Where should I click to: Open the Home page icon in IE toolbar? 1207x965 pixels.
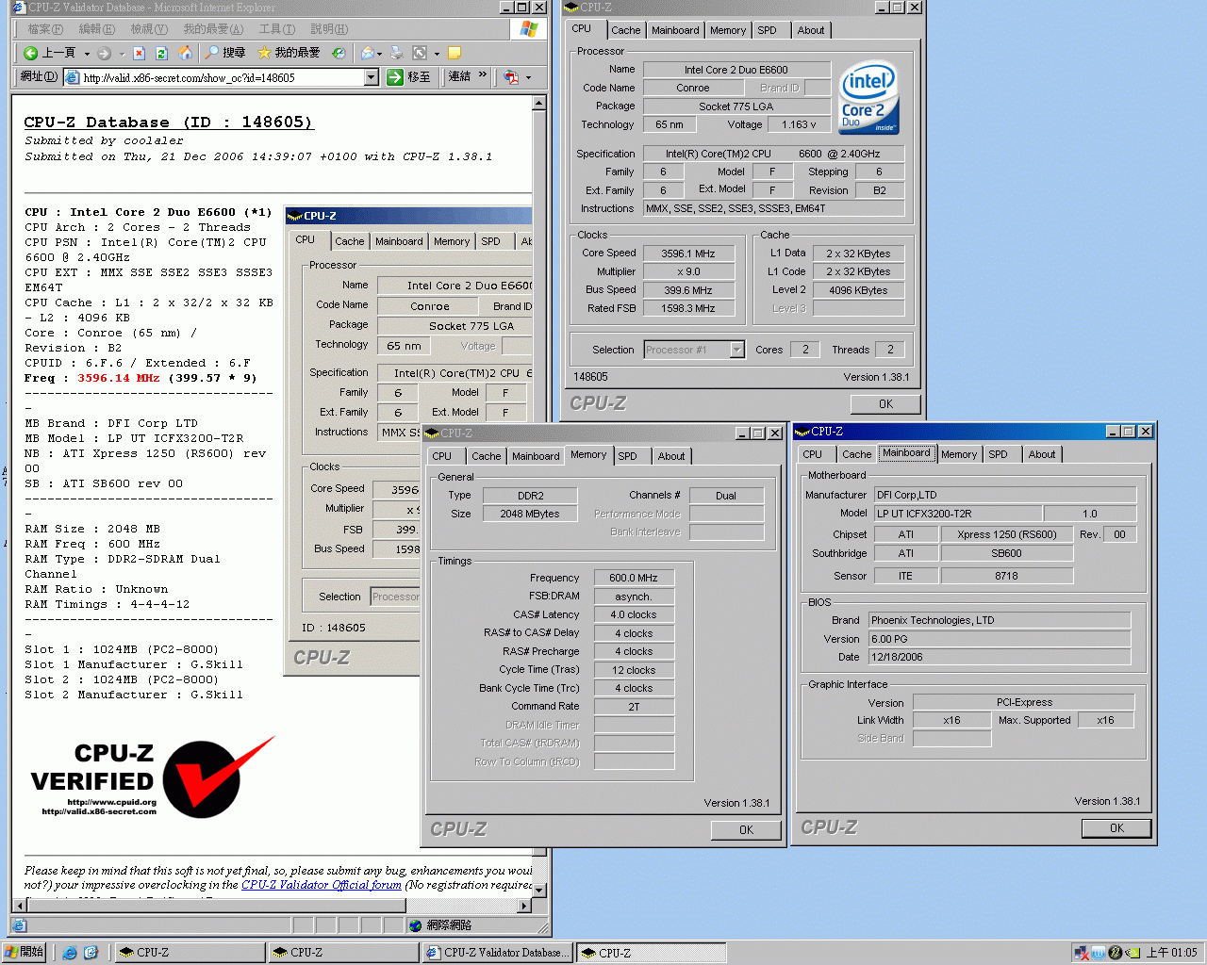(186, 53)
